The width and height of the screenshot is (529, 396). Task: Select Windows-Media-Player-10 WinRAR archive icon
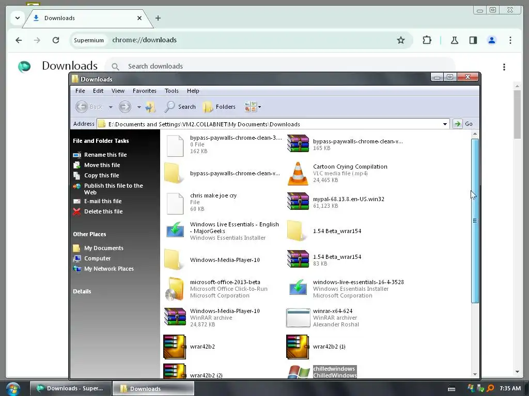pos(175,317)
